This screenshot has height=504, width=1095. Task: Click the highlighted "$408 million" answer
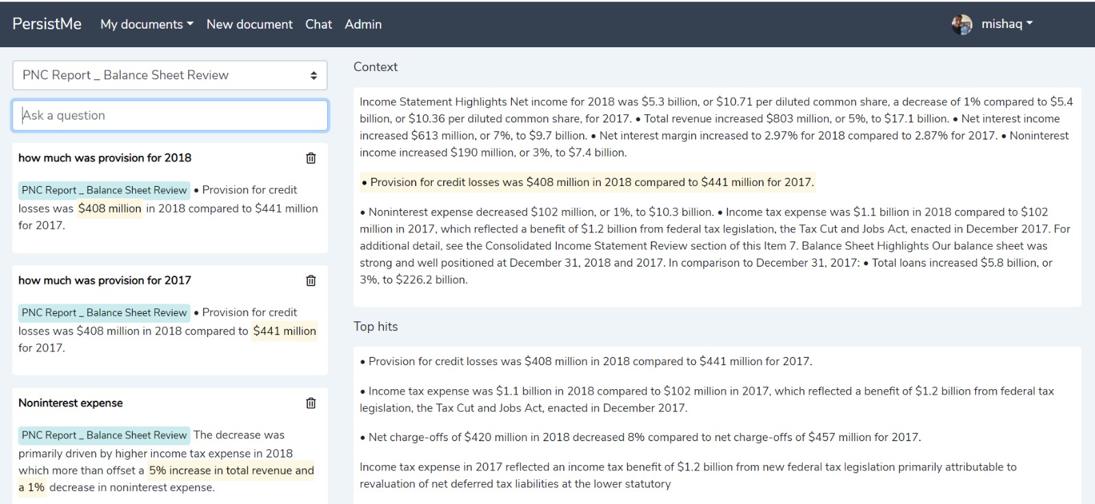[x=109, y=209]
